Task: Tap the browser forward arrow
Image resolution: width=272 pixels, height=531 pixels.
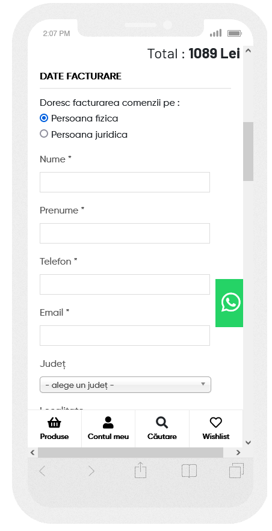Action: click(91, 471)
